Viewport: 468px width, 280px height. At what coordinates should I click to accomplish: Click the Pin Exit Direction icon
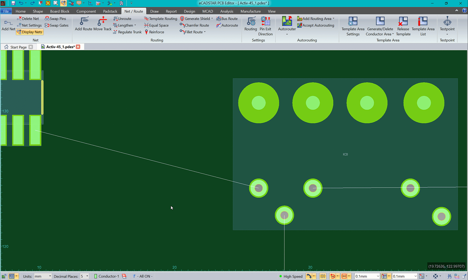pyautogui.click(x=265, y=22)
